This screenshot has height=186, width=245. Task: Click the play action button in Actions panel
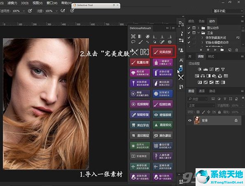click(x=215, y=50)
